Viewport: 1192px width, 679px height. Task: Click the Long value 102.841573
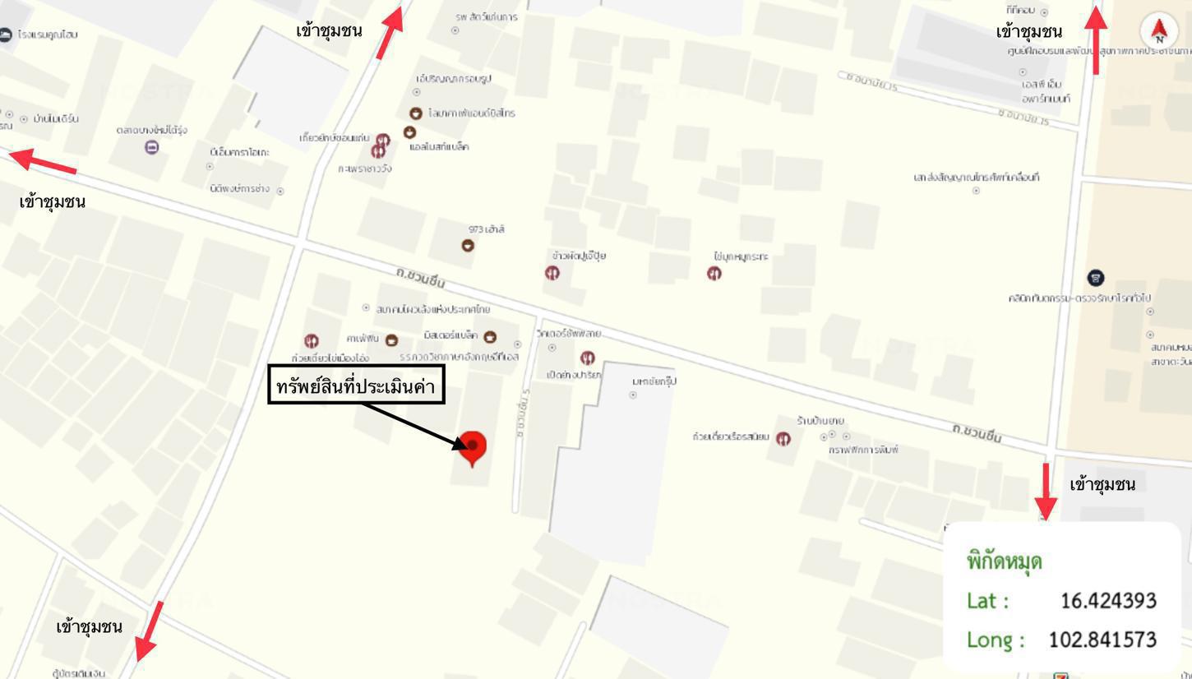click(1102, 640)
